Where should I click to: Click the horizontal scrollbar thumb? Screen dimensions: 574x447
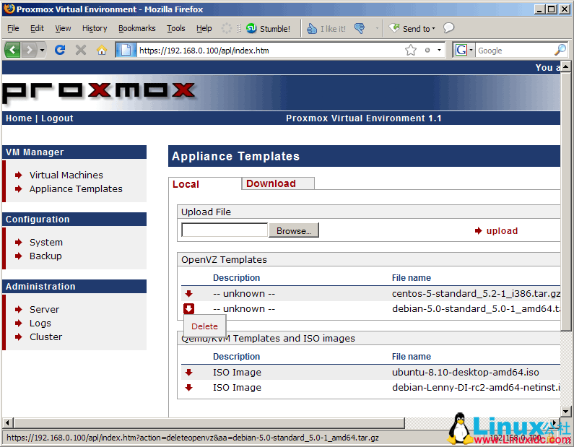(209, 423)
